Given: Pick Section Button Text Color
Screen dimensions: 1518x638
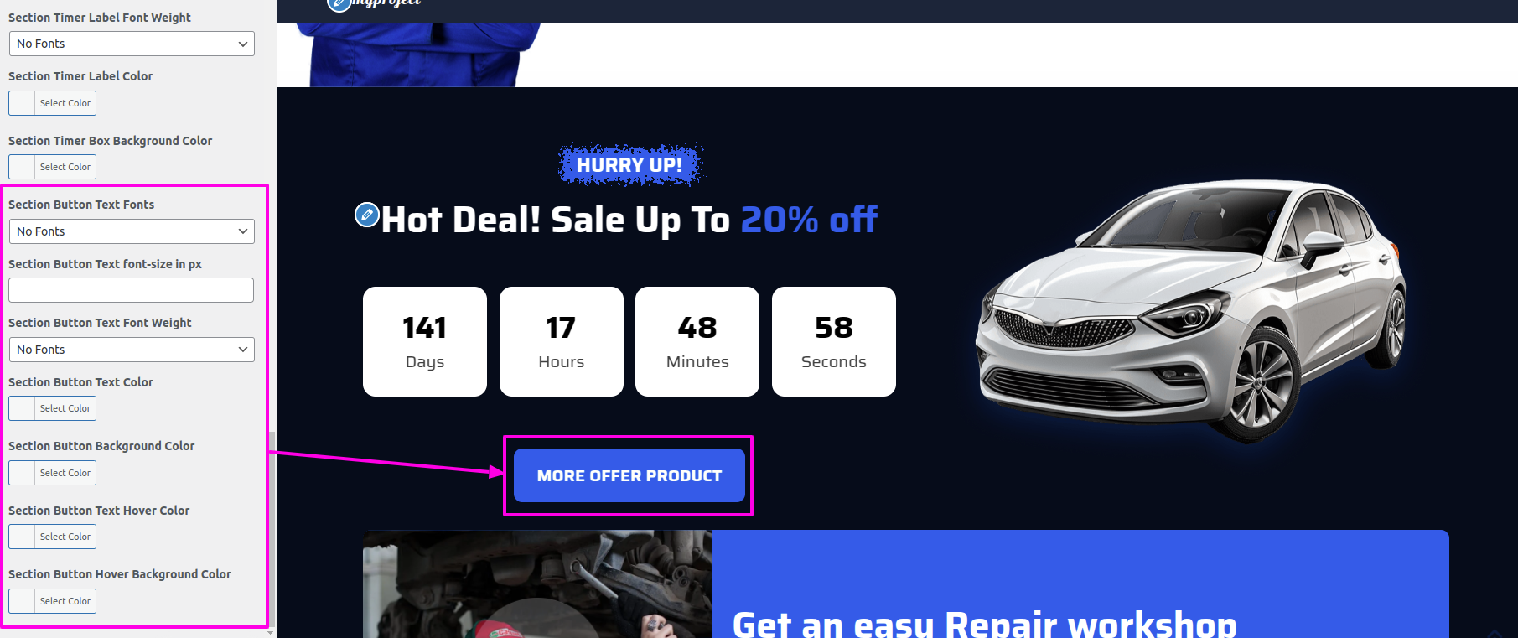Looking at the screenshot, I should 52,408.
